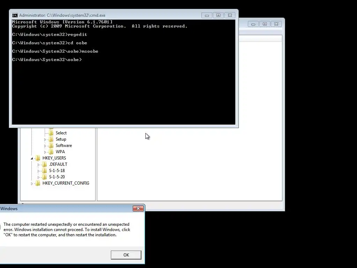The height and width of the screenshot is (268, 357).
Task: Select the S-1-5-18 key label
Action: (x=57, y=170)
